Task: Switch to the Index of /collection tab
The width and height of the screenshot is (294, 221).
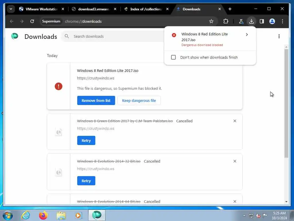Action: point(144,9)
